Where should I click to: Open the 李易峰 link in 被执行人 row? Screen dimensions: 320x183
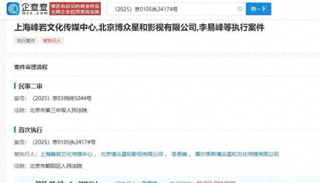pos(179,154)
